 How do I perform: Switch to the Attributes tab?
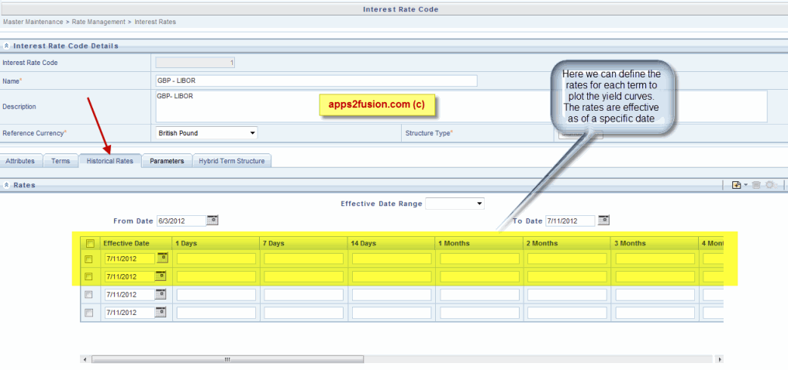click(x=20, y=161)
